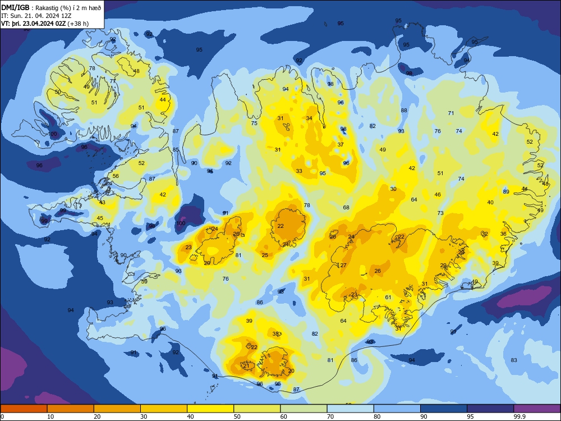Select the 30–40 golden legend segment
This screenshot has height=421, width=561.
(x=164, y=409)
